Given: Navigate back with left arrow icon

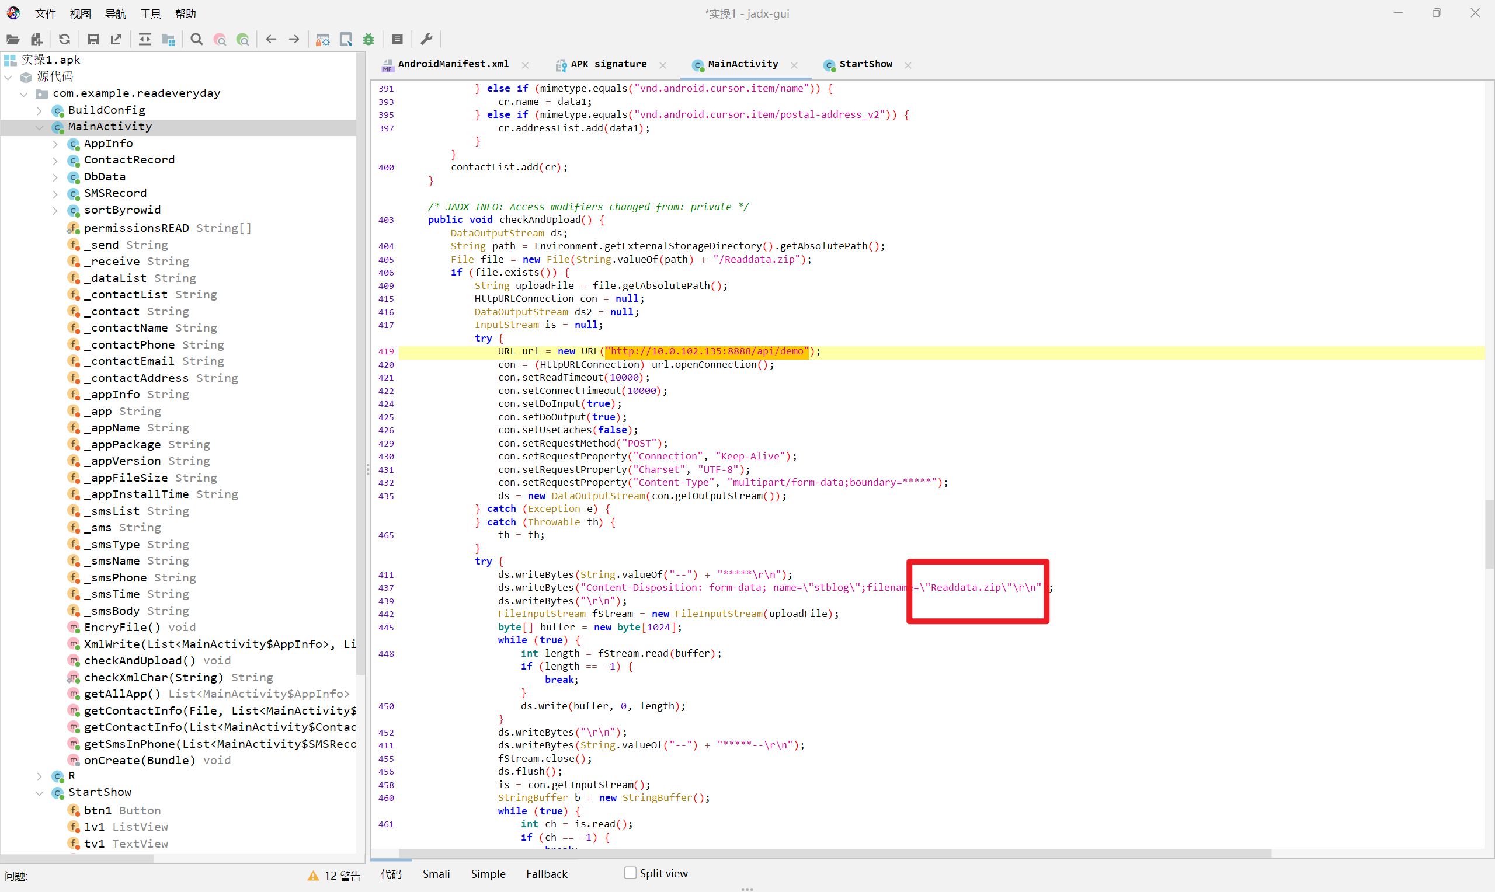Looking at the screenshot, I should 271,40.
